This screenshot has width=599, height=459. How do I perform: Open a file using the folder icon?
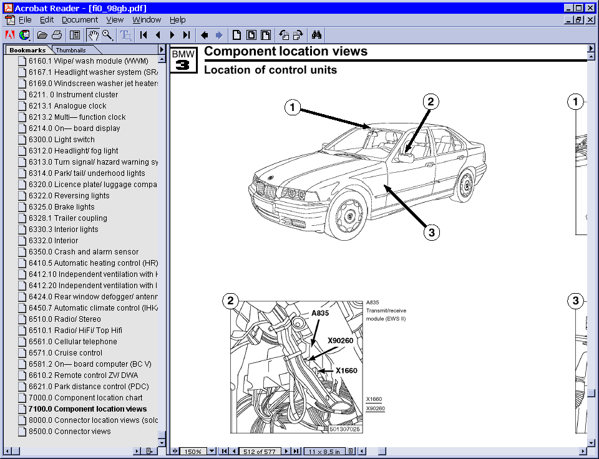42,35
